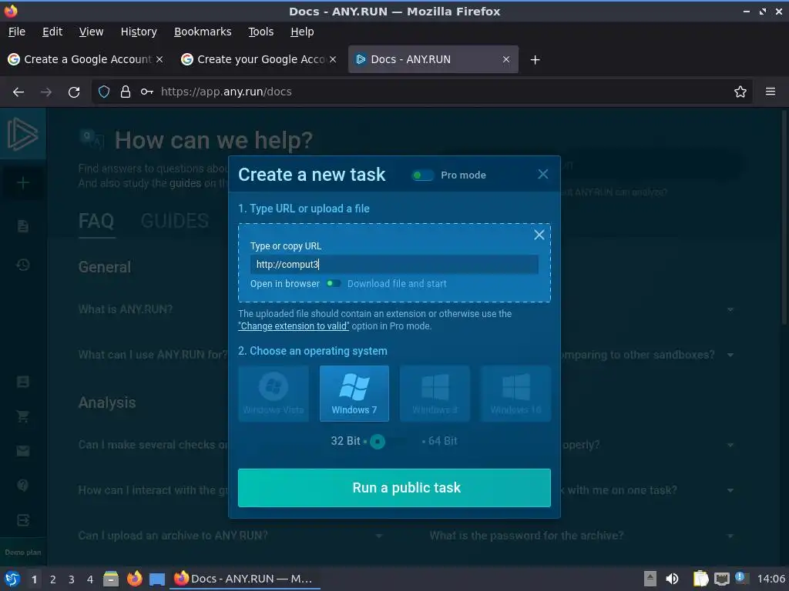This screenshot has width=789, height=591.
Task: Open the File menu
Action: pos(17,32)
